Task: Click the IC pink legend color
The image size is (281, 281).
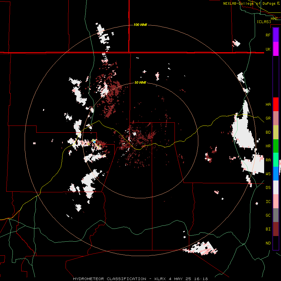Action: (276, 201)
